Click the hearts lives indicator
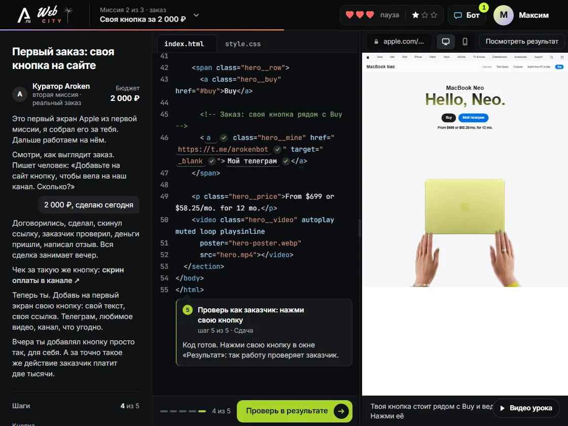 click(360, 15)
